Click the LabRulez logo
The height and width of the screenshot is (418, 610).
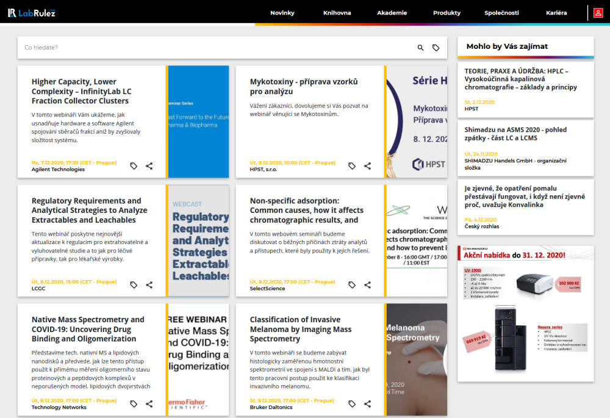pyautogui.click(x=32, y=13)
